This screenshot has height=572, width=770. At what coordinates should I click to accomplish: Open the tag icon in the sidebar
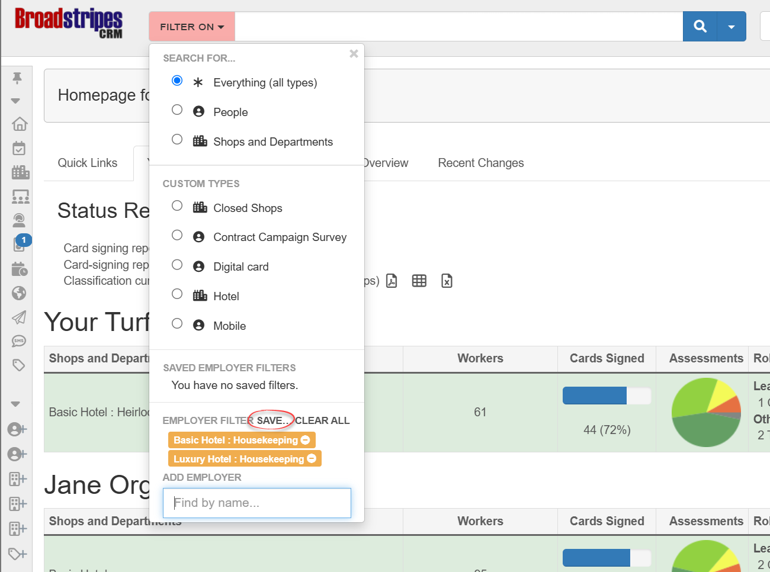pyautogui.click(x=19, y=365)
